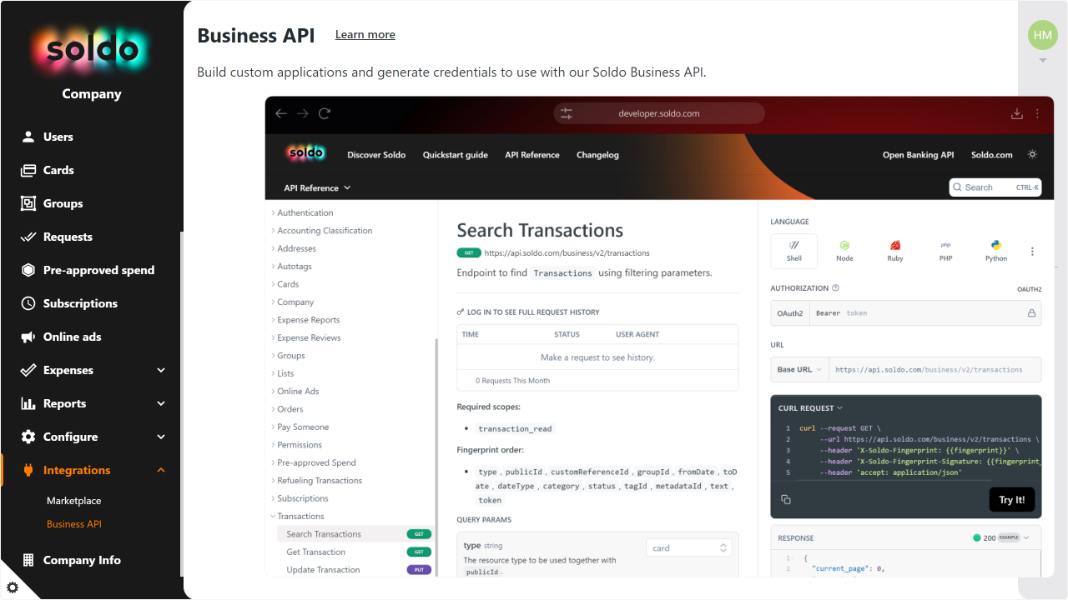Click the Subscriptions clock icon
This screenshot has width=1068, height=600.
pyautogui.click(x=28, y=303)
